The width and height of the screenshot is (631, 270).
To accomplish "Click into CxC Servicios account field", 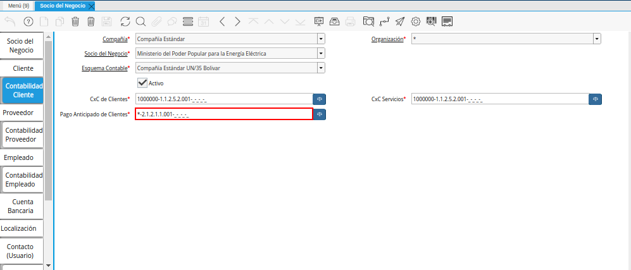I will 500,99.
